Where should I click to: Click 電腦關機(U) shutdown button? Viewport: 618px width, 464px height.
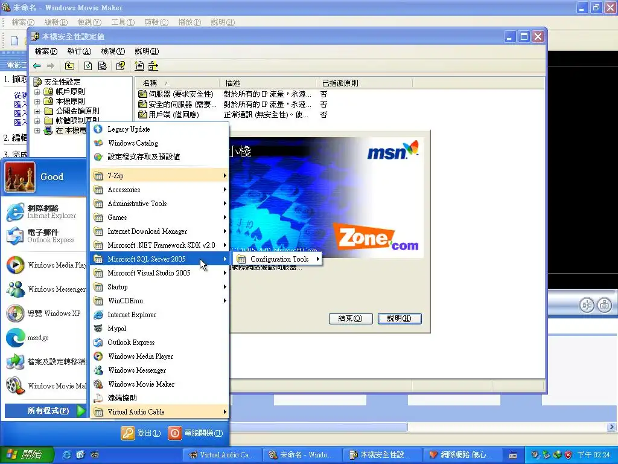click(196, 433)
